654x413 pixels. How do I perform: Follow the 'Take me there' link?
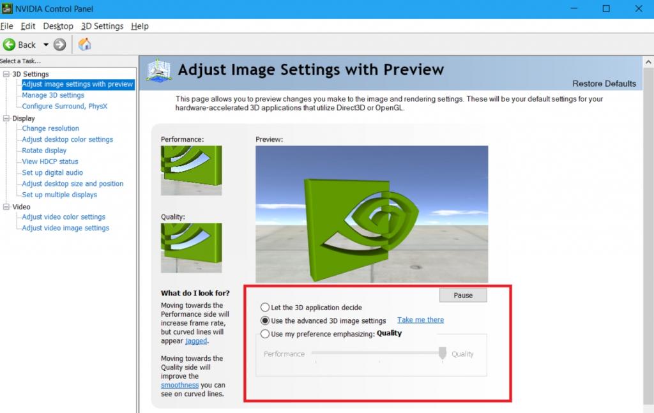pyautogui.click(x=420, y=320)
